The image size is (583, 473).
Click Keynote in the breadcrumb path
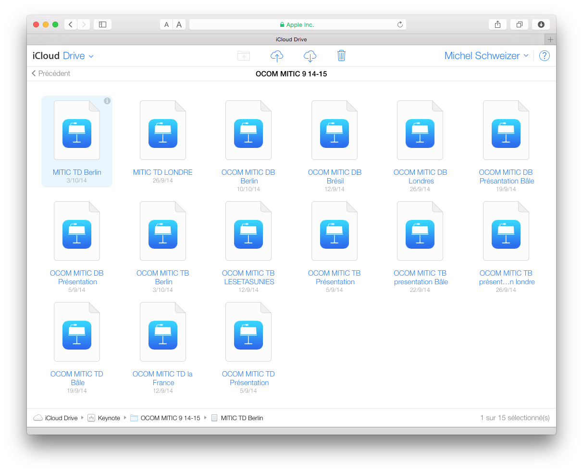109,418
